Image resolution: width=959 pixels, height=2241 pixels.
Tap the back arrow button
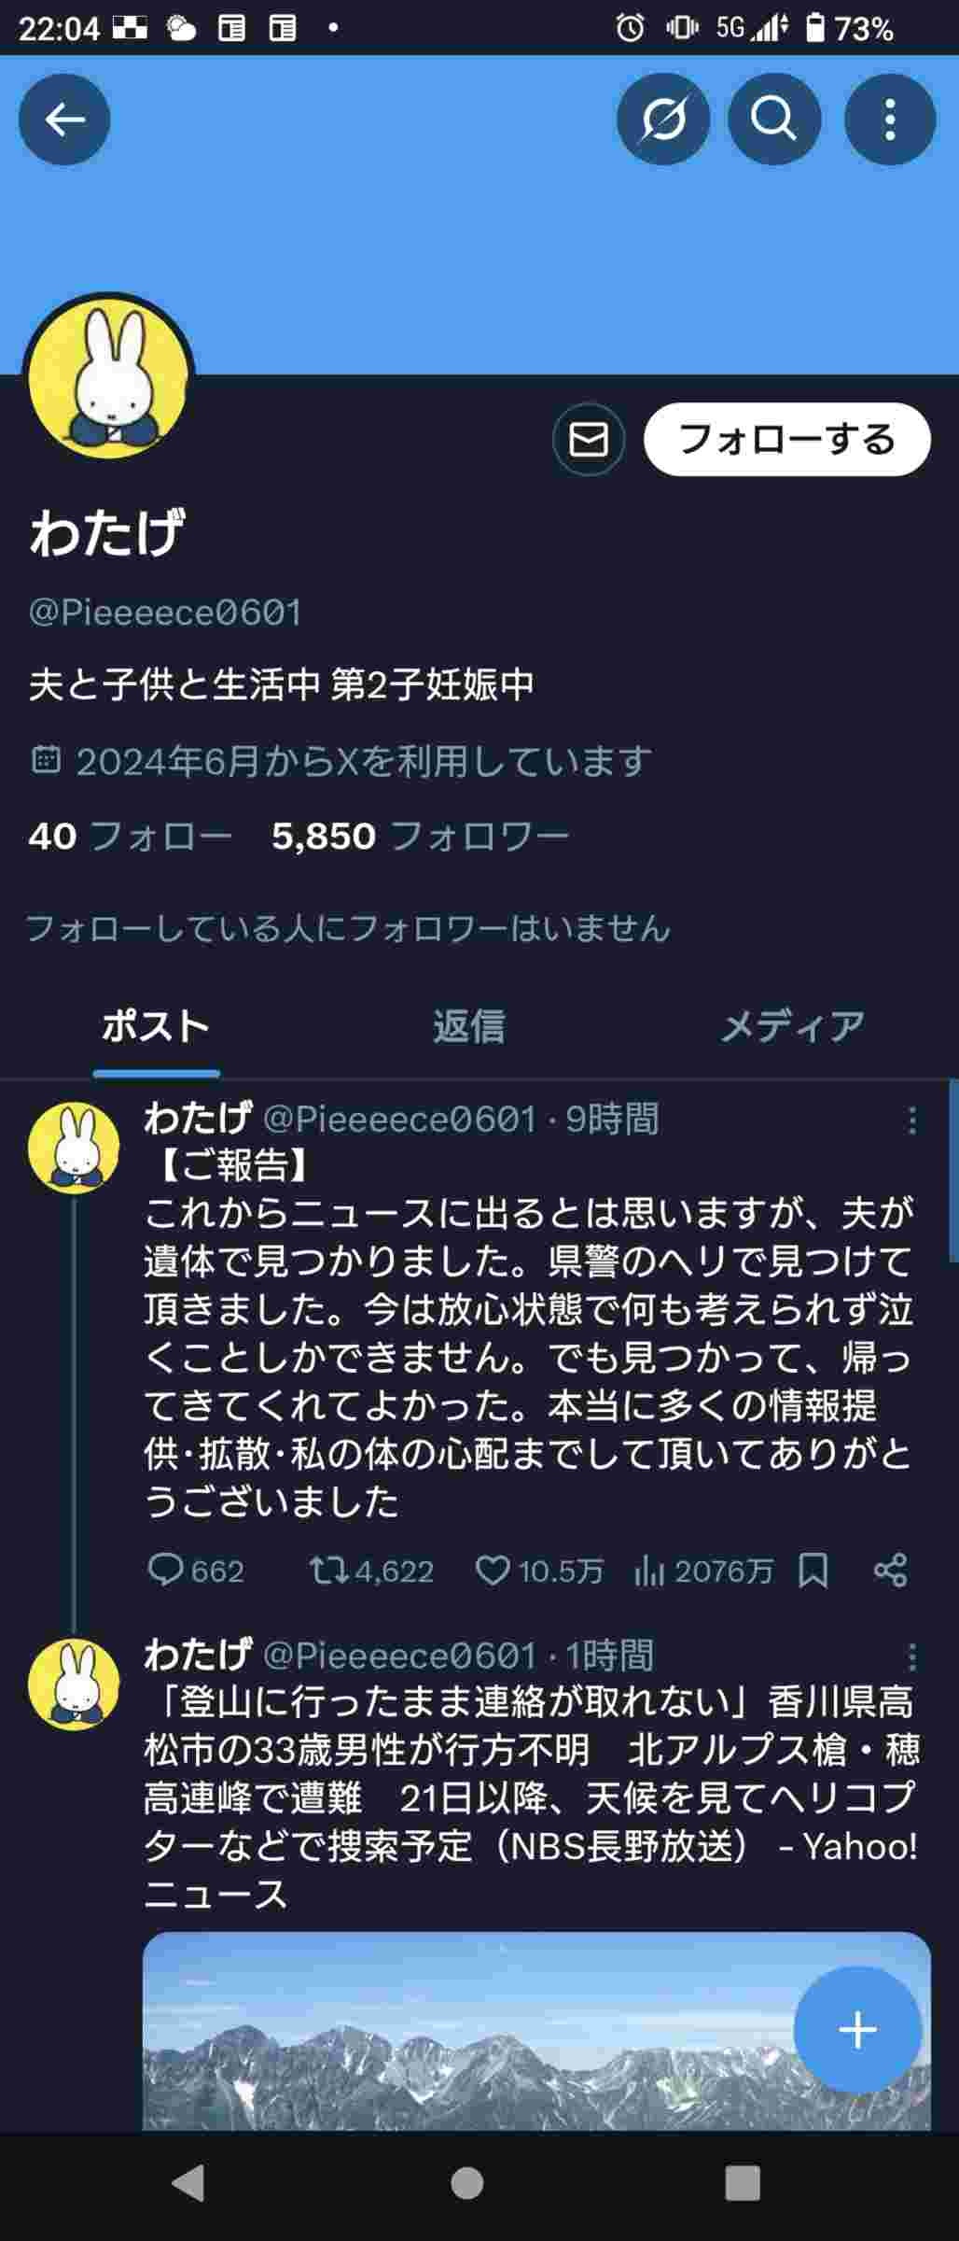click(x=64, y=120)
